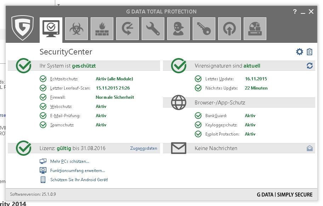This screenshot has height=206, width=323.
Task: Click the checkmark next to BankGuard
Action: [198, 116]
